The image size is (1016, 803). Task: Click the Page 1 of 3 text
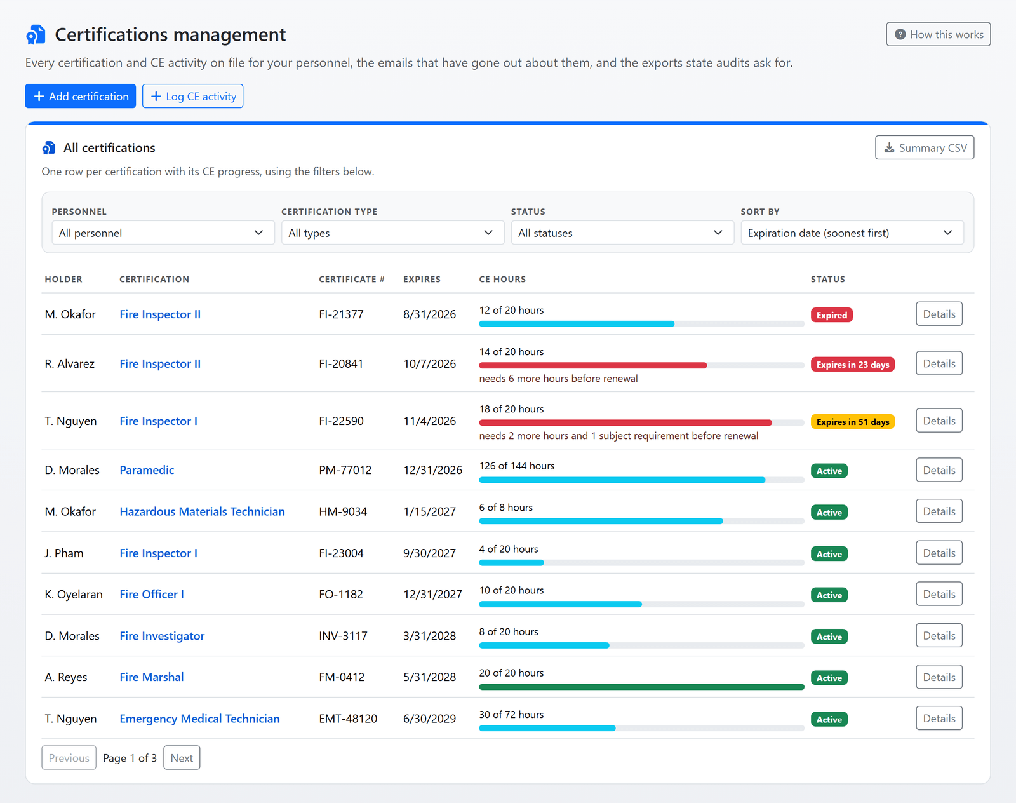130,758
